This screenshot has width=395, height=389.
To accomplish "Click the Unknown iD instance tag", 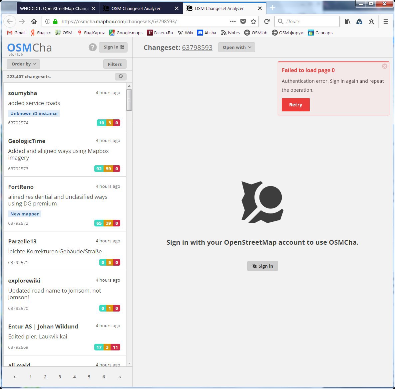I will (x=34, y=113).
